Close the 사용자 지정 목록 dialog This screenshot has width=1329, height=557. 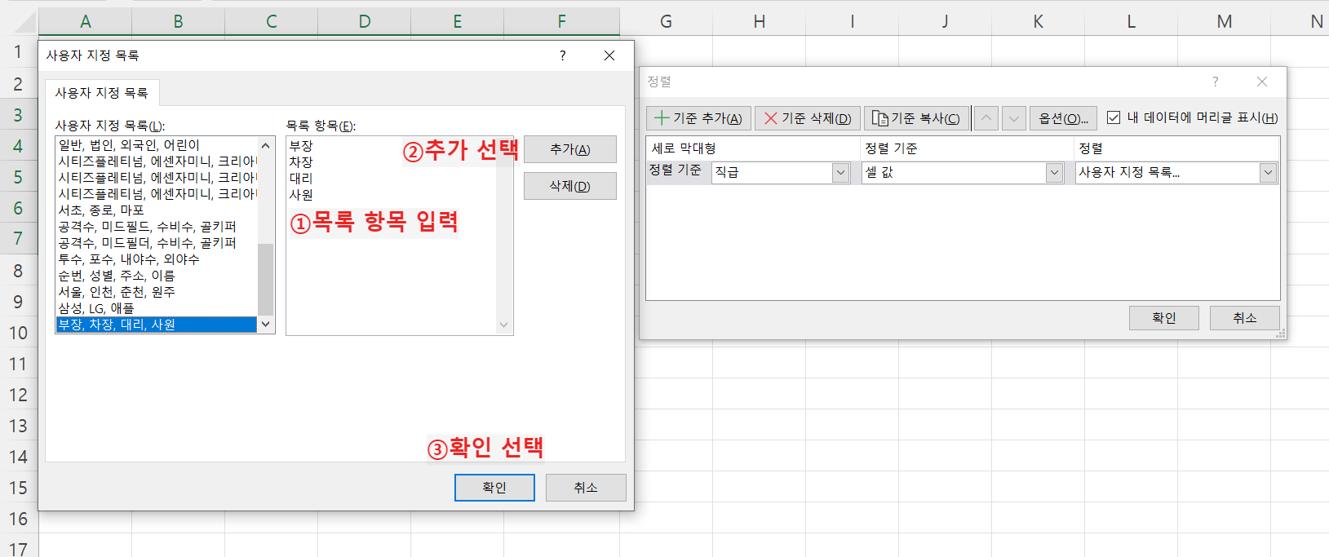(609, 55)
